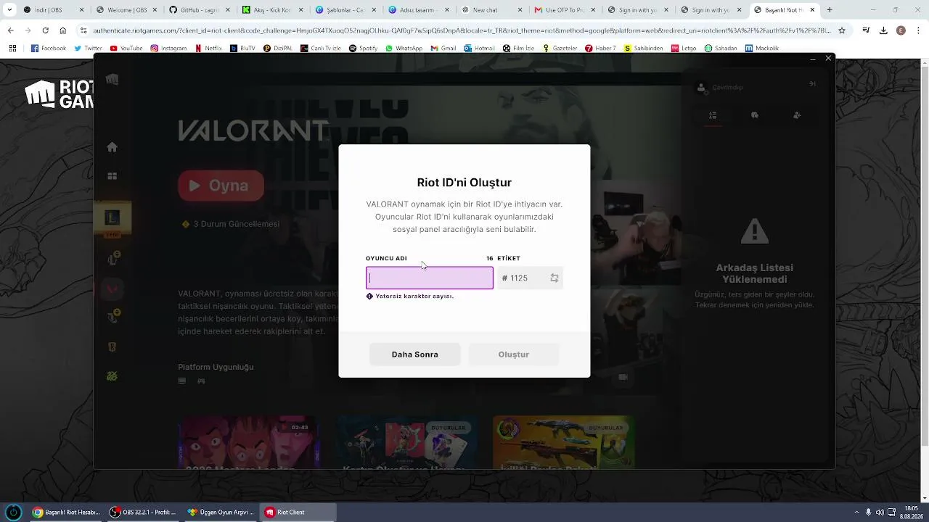Click the Daha Sonra button
This screenshot has height=522, width=929.
click(x=415, y=355)
